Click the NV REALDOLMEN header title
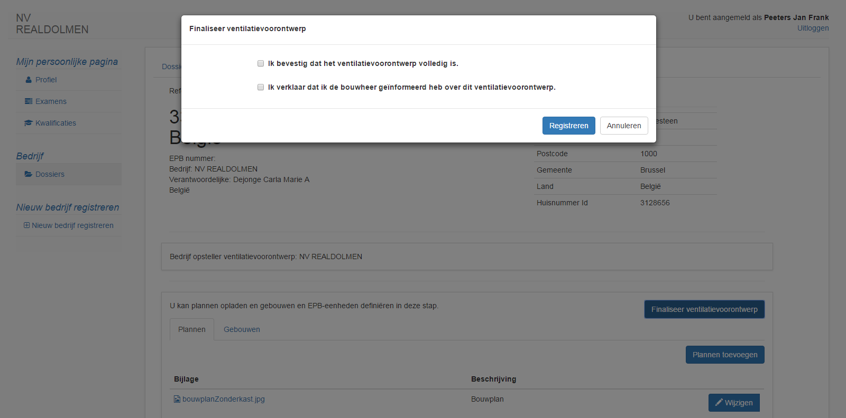This screenshot has width=846, height=418. (x=52, y=24)
